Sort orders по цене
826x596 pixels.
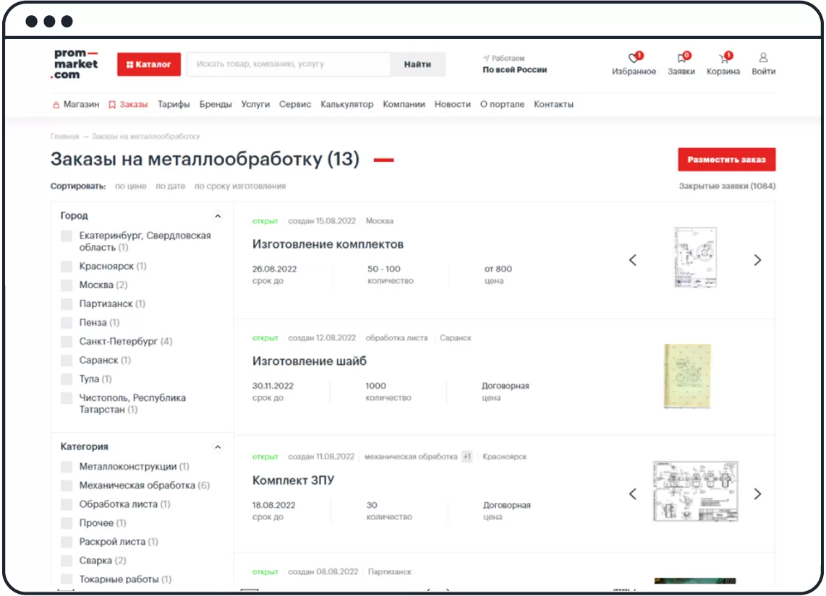[x=131, y=186]
